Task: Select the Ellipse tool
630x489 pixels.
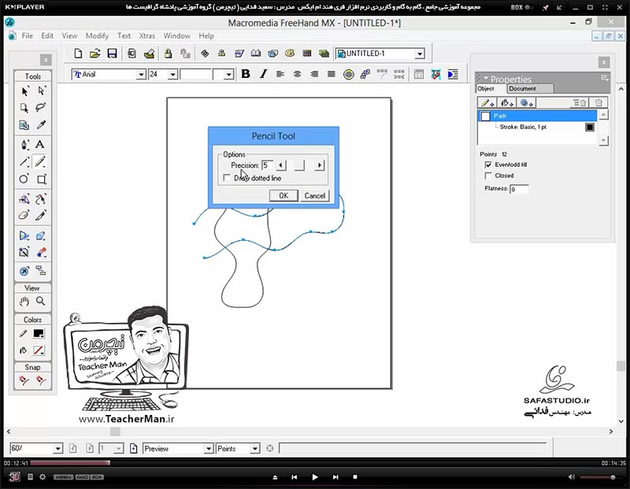Action: click(24, 179)
